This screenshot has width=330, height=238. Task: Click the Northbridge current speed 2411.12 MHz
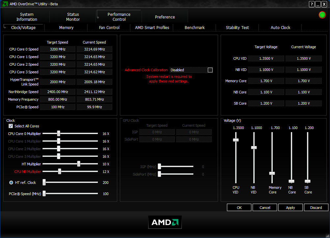tap(95, 92)
